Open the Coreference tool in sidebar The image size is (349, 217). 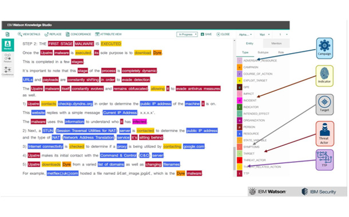coord(8,71)
